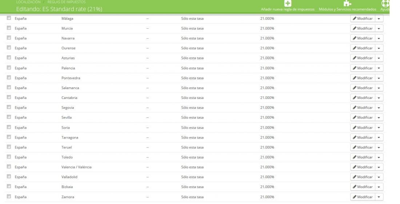Image resolution: width=400 pixels, height=204 pixels.
Task: Open Salamanca row dropdown arrow
Action: click(x=379, y=88)
